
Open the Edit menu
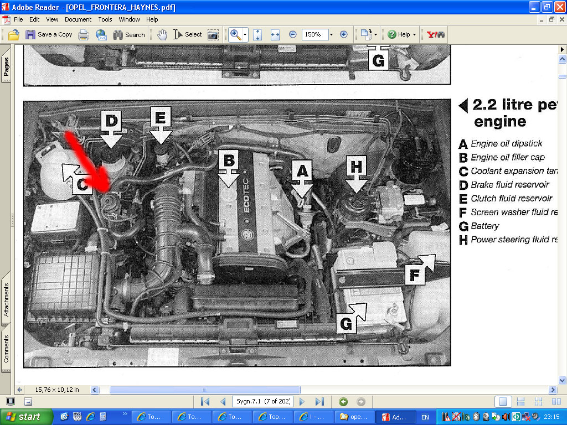34,19
